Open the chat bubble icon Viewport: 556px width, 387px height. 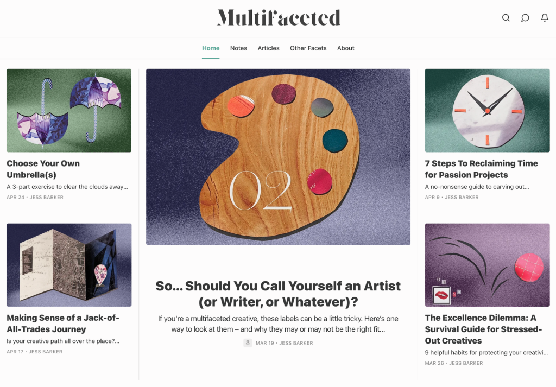[x=525, y=18]
